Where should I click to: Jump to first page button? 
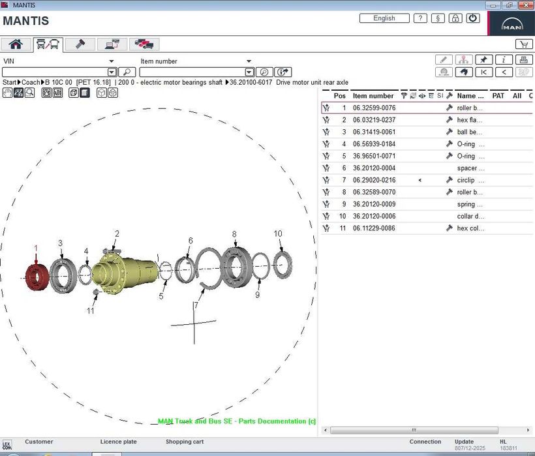(x=484, y=72)
